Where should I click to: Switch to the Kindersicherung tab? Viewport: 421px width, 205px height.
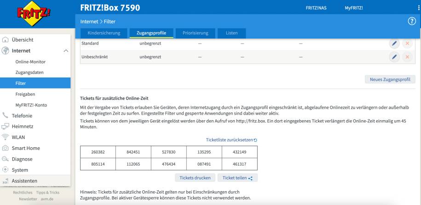104,33
